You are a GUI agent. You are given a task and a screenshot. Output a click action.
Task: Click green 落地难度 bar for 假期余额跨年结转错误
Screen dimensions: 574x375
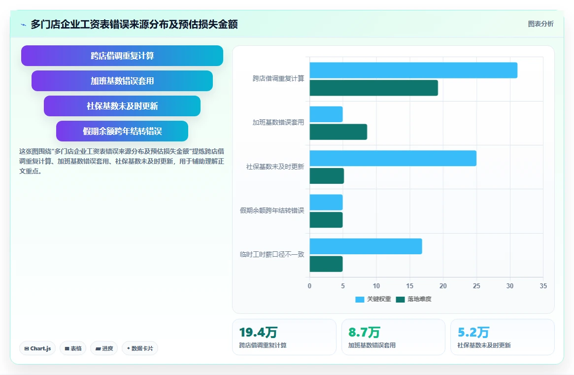point(326,220)
